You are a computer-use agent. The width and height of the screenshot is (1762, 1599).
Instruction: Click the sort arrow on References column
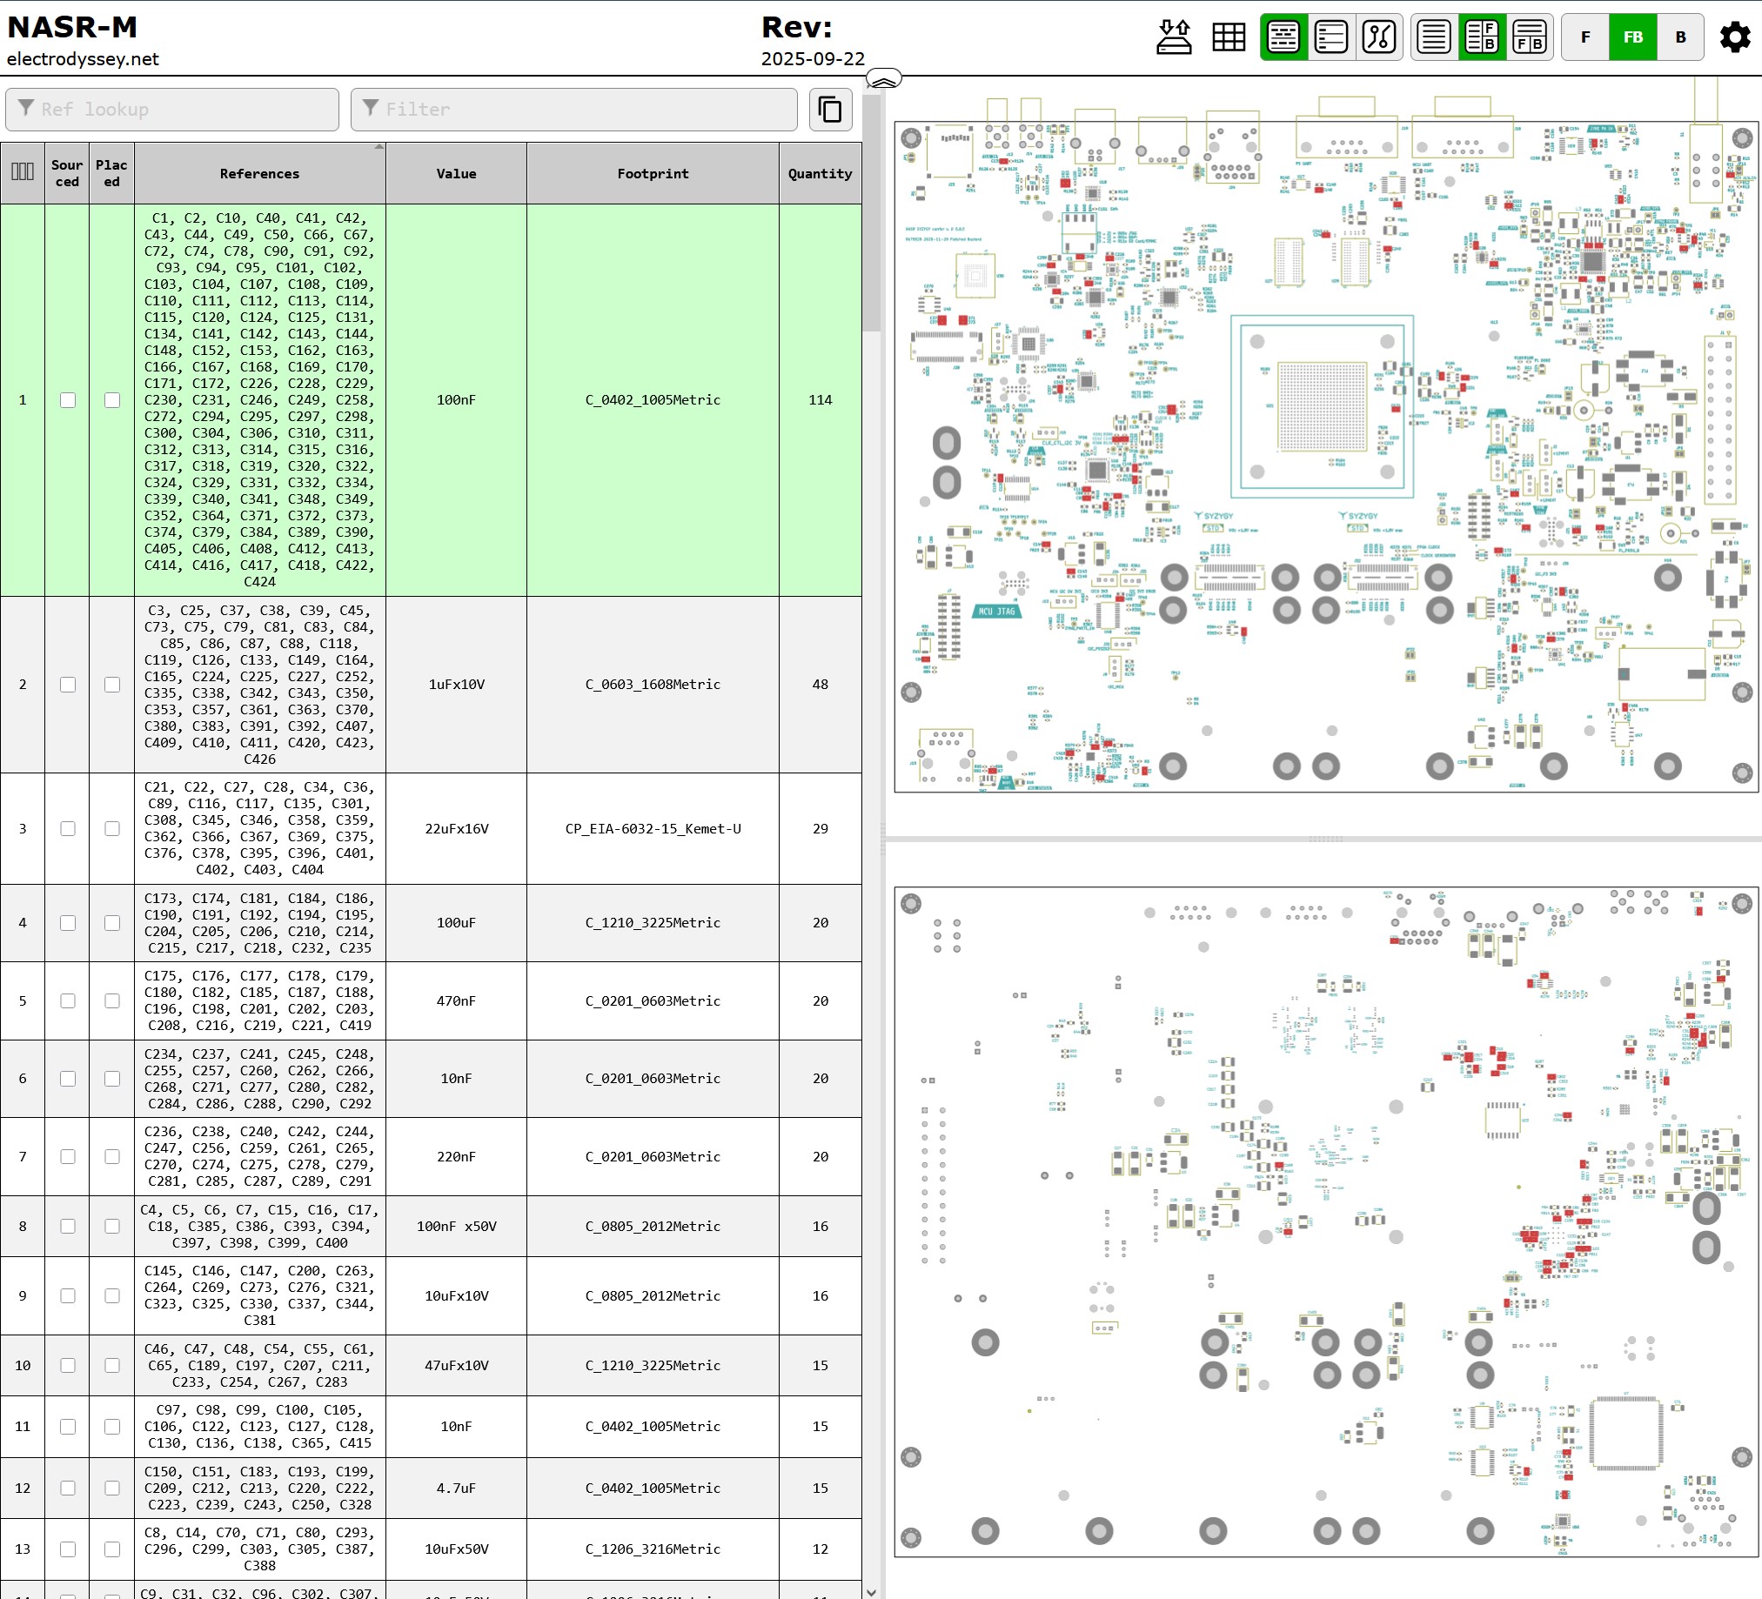coord(379,149)
